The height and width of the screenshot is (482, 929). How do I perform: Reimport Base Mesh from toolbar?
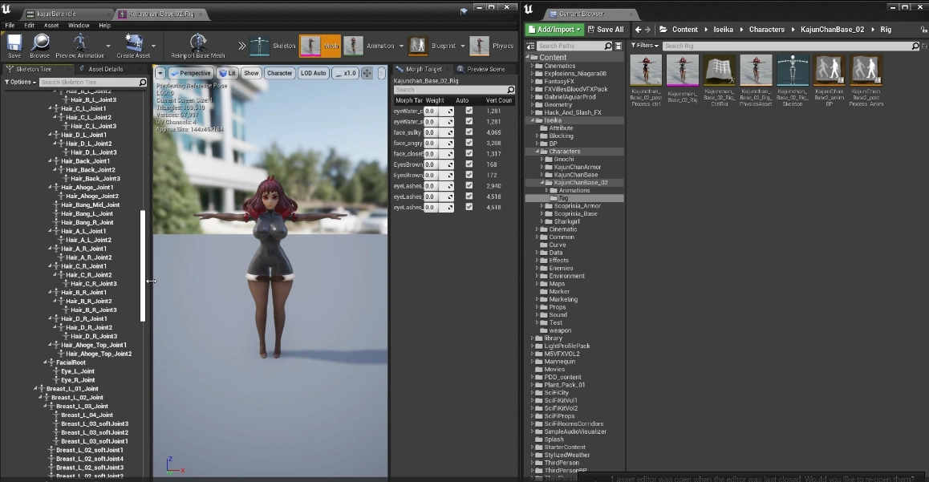pyautogui.click(x=198, y=46)
